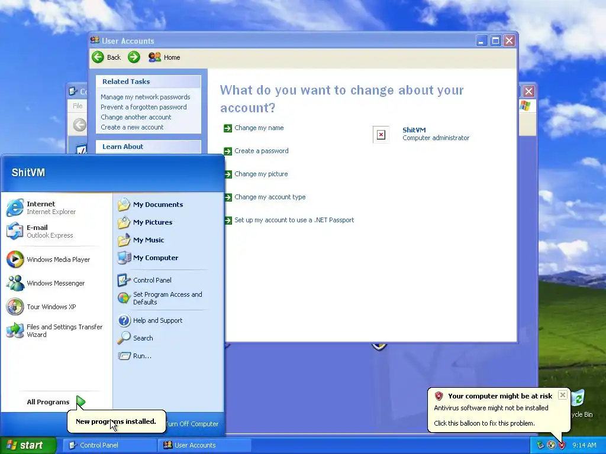This screenshot has width=606, height=454.
Task: Open My Pictures folder in Start menu
Action: pyautogui.click(x=167, y=222)
